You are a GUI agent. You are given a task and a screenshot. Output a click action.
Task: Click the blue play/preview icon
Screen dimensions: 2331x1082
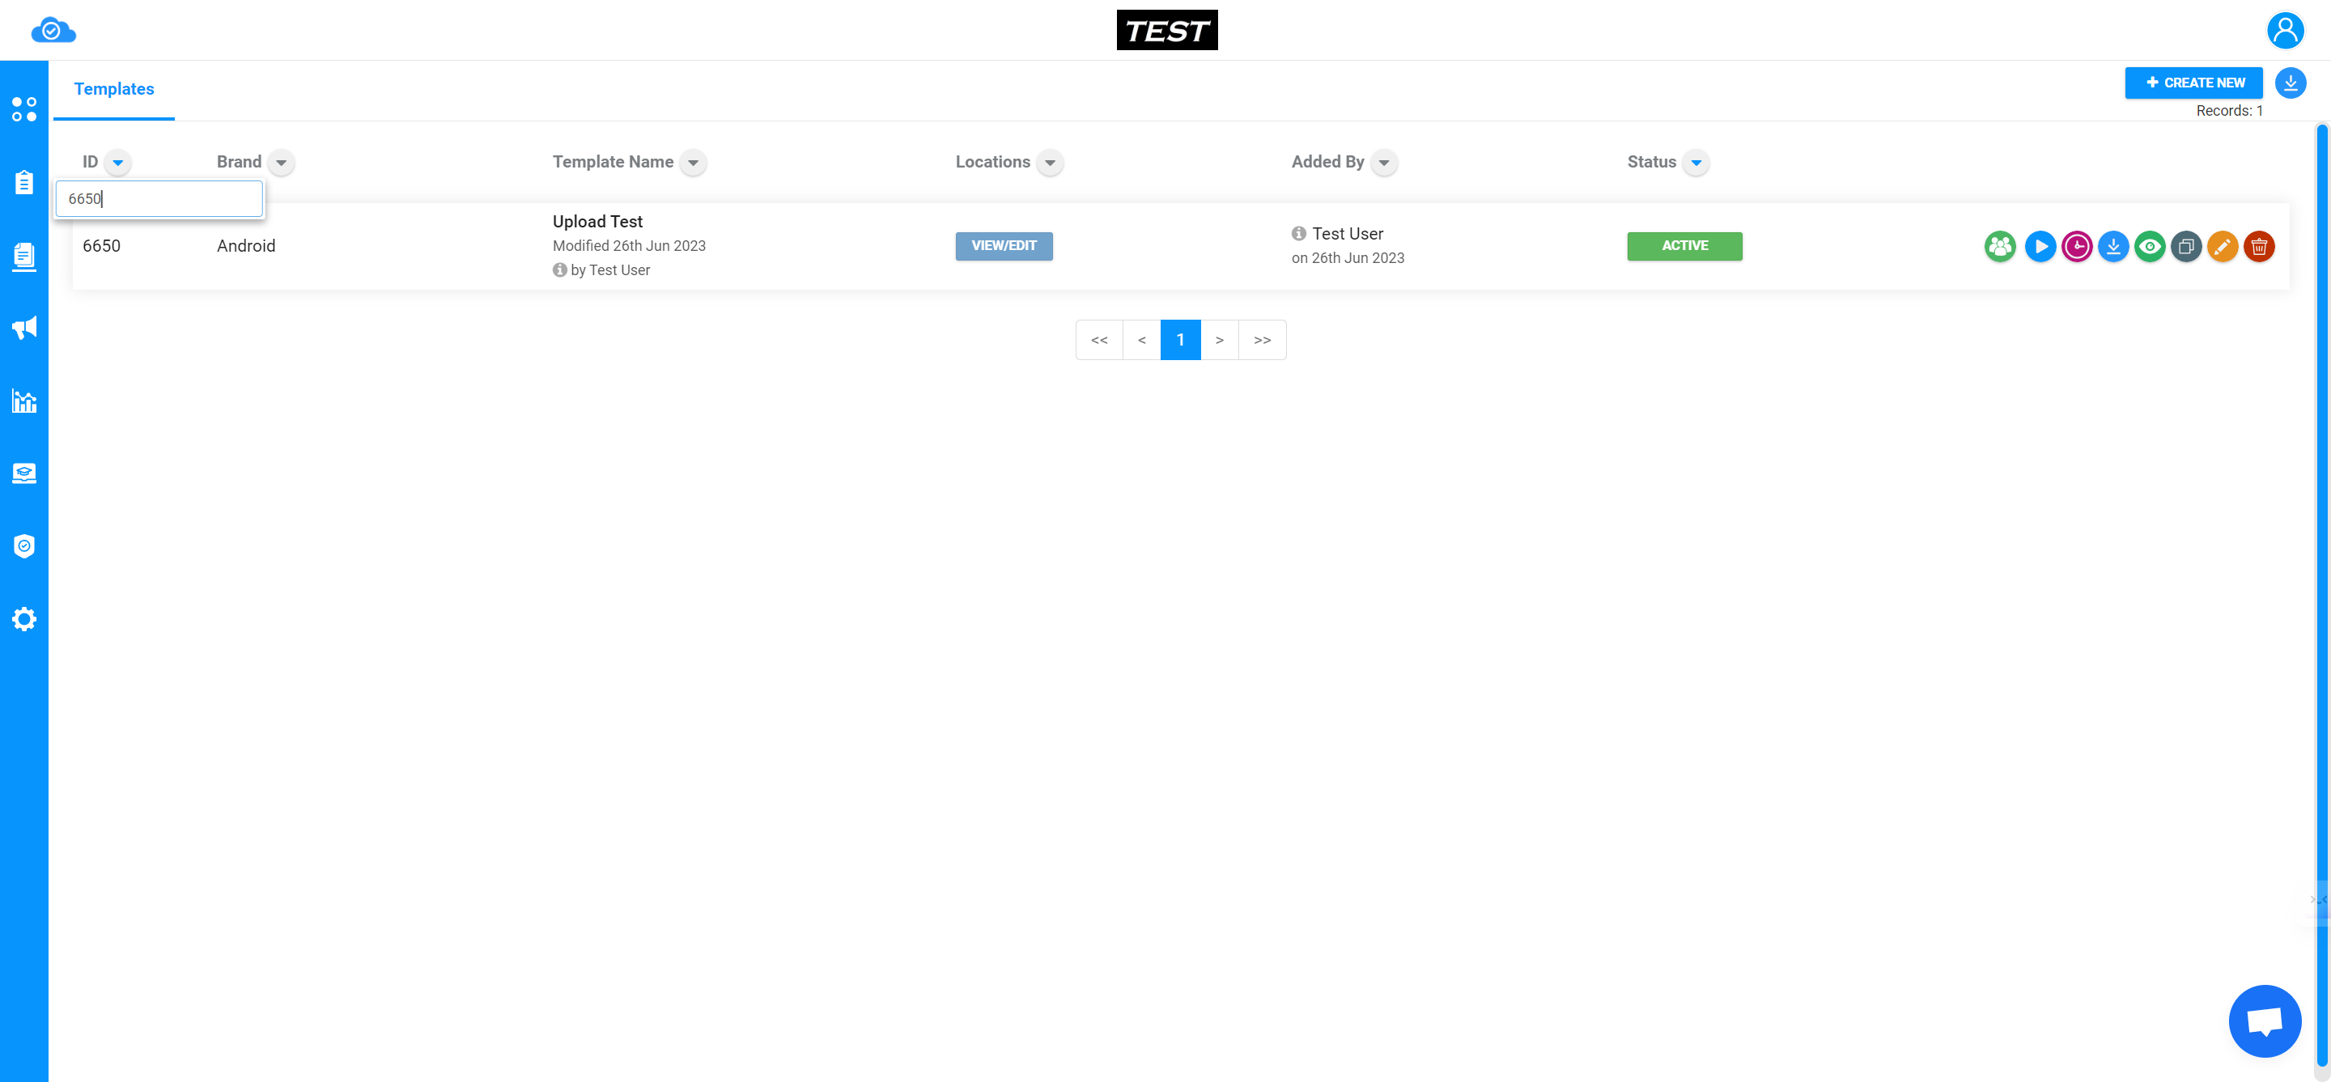coord(2040,245)
